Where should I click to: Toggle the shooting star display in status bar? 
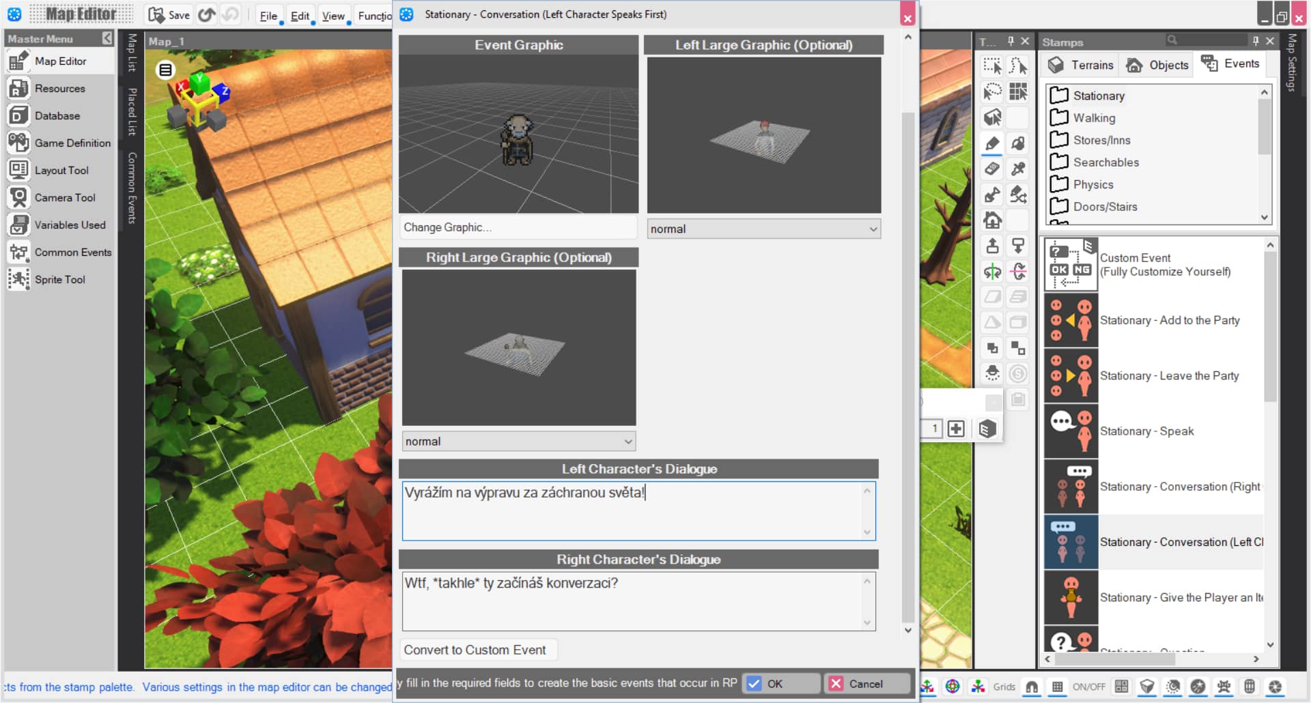1198,687
